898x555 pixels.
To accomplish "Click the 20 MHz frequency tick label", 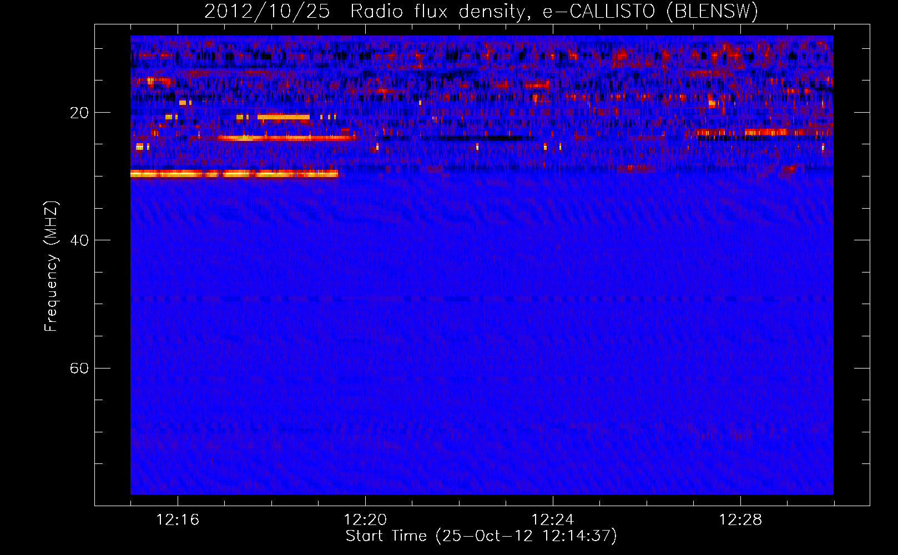I will point(79,113).
